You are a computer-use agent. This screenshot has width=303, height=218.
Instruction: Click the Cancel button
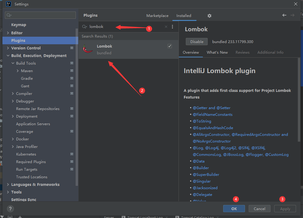point(259,209)
